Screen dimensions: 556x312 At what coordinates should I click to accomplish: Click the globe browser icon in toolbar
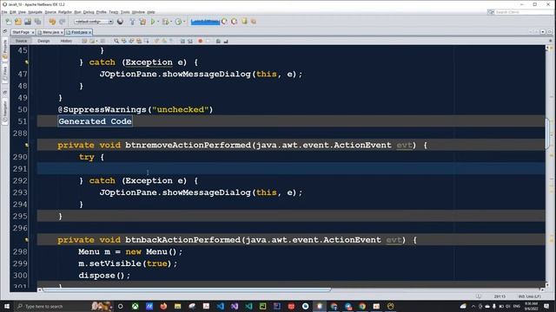[120, 22]
